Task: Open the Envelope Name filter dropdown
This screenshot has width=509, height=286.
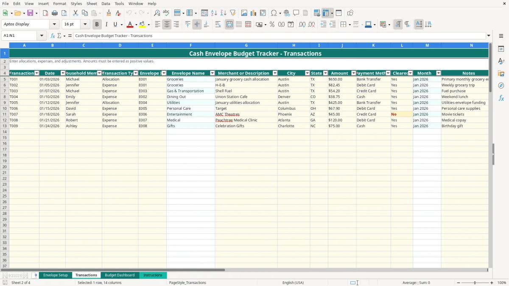Action: [x=213, y=73]
